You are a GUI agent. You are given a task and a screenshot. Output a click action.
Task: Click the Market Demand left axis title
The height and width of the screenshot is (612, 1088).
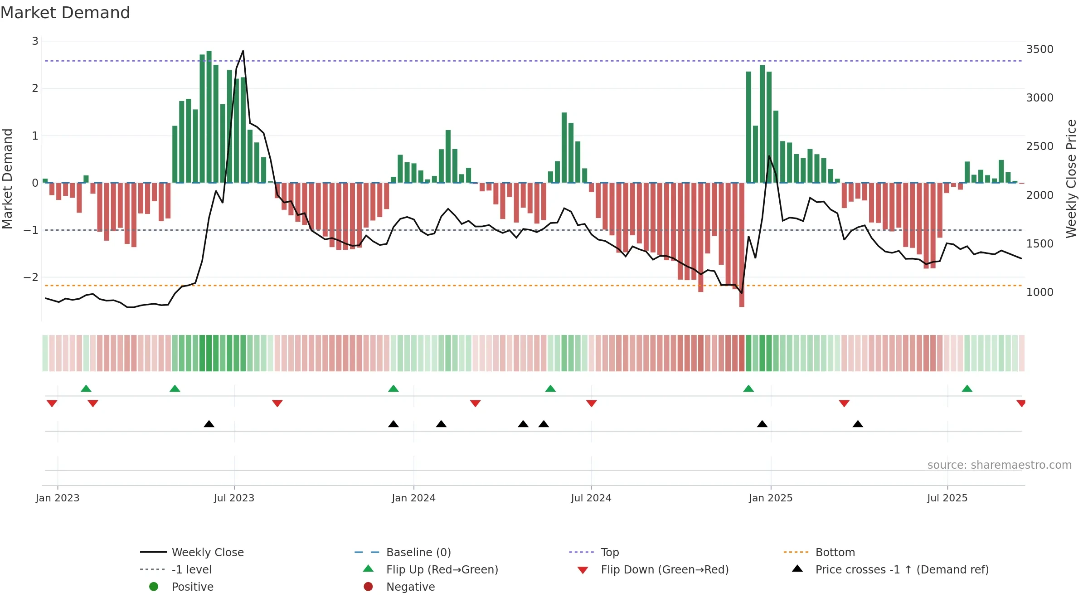pyautogui.click(x=8, y=179)
